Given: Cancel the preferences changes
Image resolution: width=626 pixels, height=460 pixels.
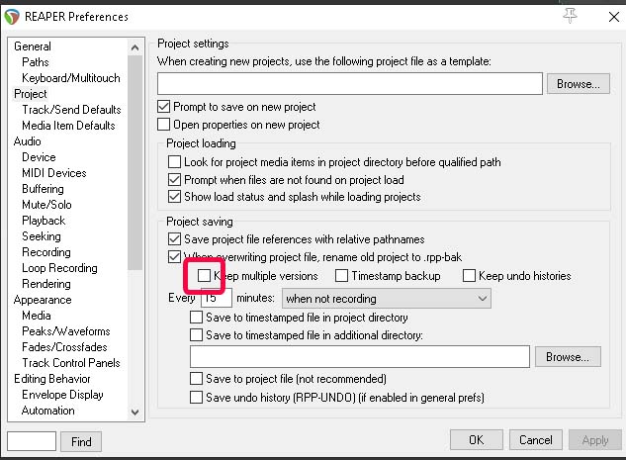Looking at the screenshot, I should click(536, 439).
